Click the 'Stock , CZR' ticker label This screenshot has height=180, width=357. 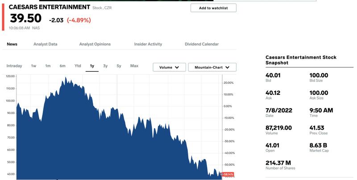[x=102, y=8]
